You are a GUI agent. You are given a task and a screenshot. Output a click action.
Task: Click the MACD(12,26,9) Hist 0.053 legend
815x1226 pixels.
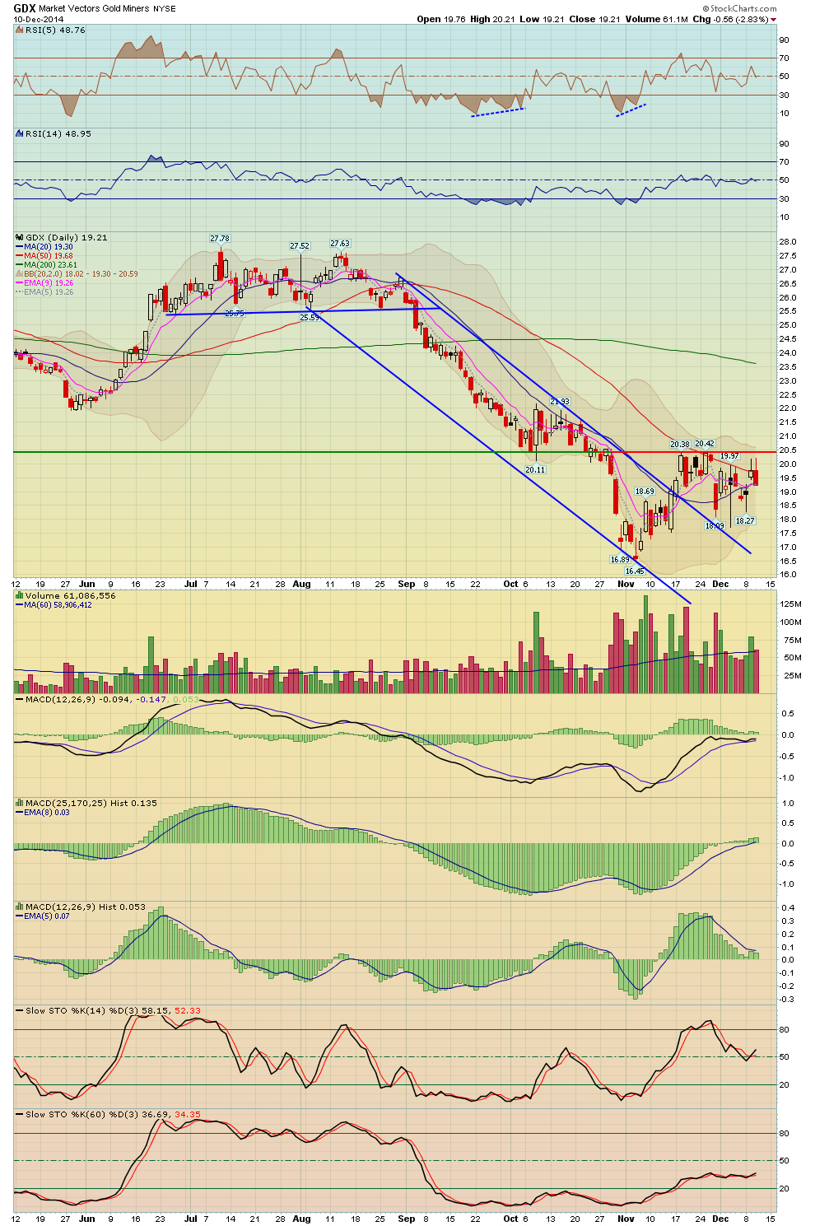click(81, 907)
